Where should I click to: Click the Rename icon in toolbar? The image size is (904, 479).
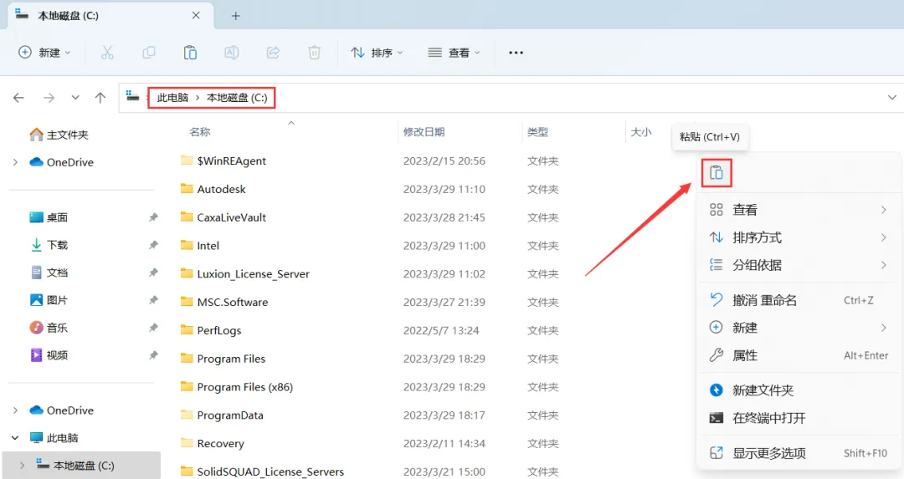(x=232, y=53)
